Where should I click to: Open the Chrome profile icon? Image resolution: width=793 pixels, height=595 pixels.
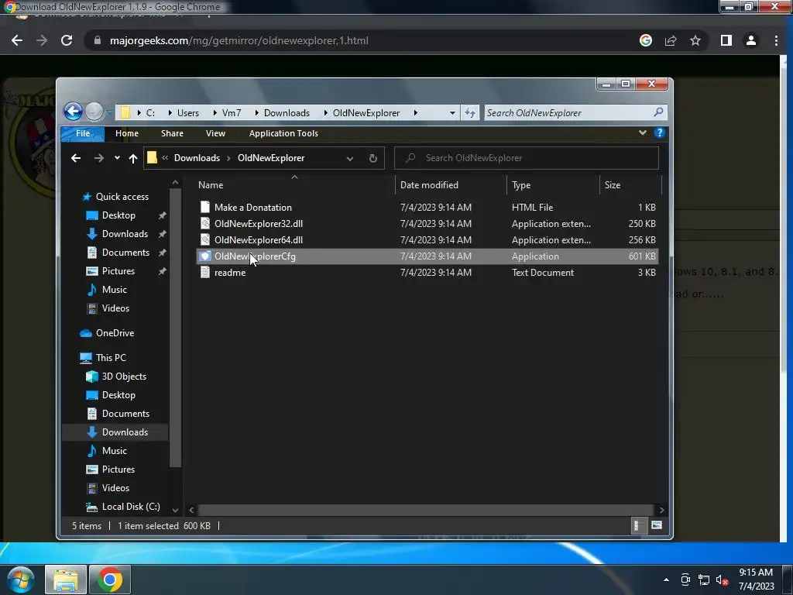[x=751, y=40]
